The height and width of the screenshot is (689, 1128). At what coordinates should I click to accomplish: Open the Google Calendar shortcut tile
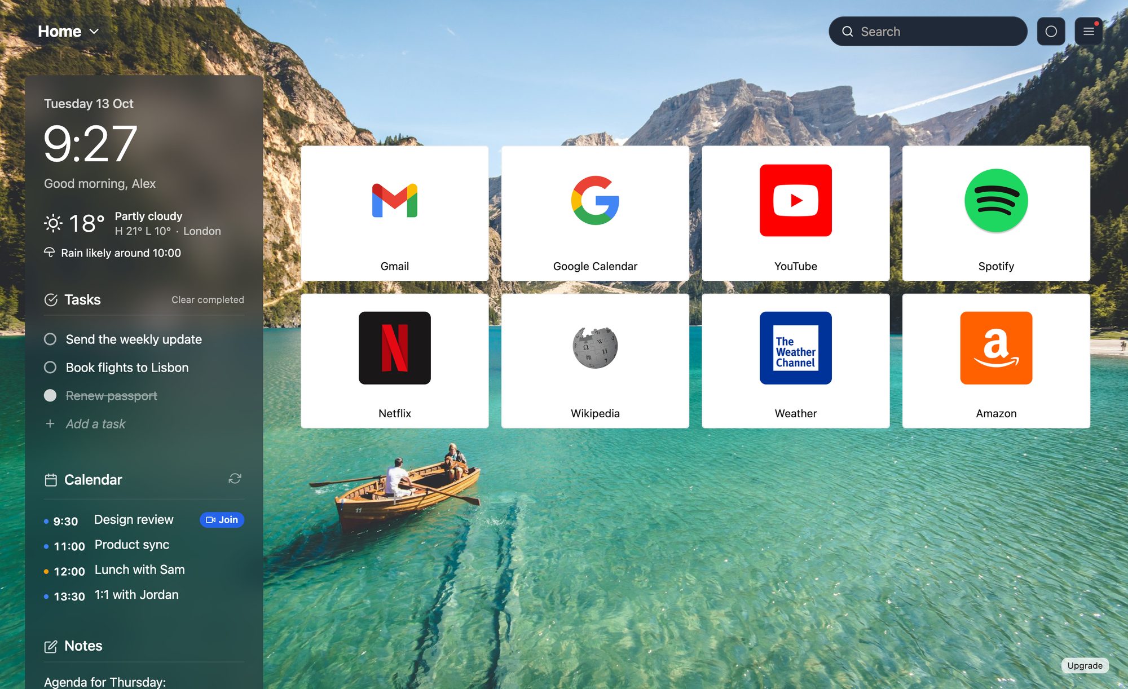point(595,213)
